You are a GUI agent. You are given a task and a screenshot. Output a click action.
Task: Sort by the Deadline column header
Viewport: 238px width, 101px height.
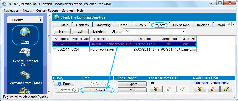[145, 39]
